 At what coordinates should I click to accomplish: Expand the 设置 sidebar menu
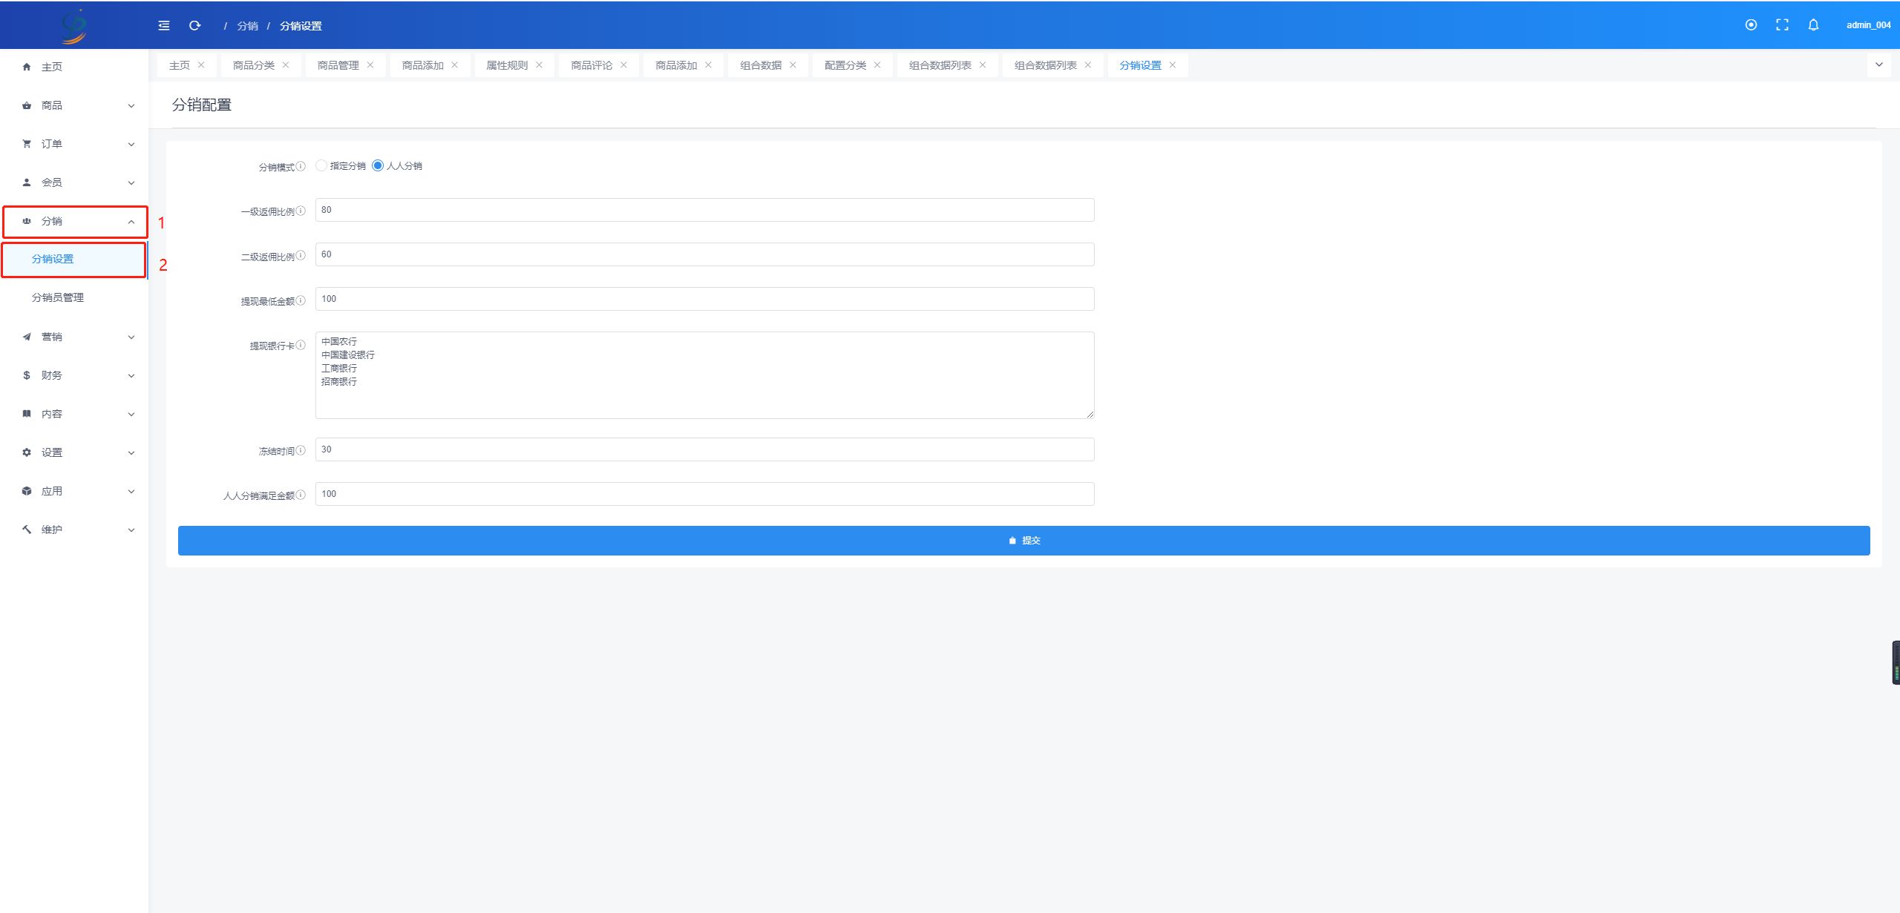click(x=74, y=452)
